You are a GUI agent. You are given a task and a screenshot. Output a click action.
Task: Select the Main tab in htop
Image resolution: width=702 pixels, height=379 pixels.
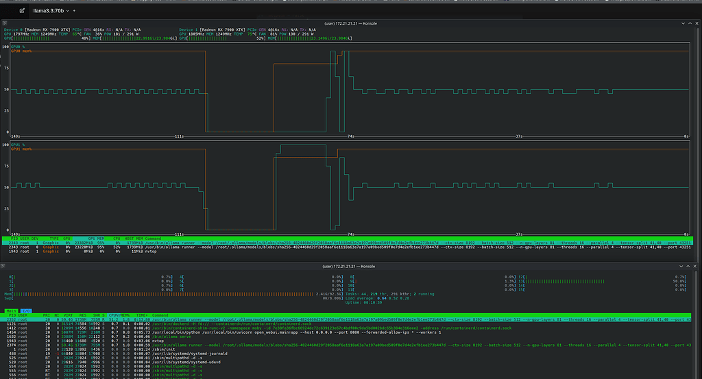tap(12, 310)
